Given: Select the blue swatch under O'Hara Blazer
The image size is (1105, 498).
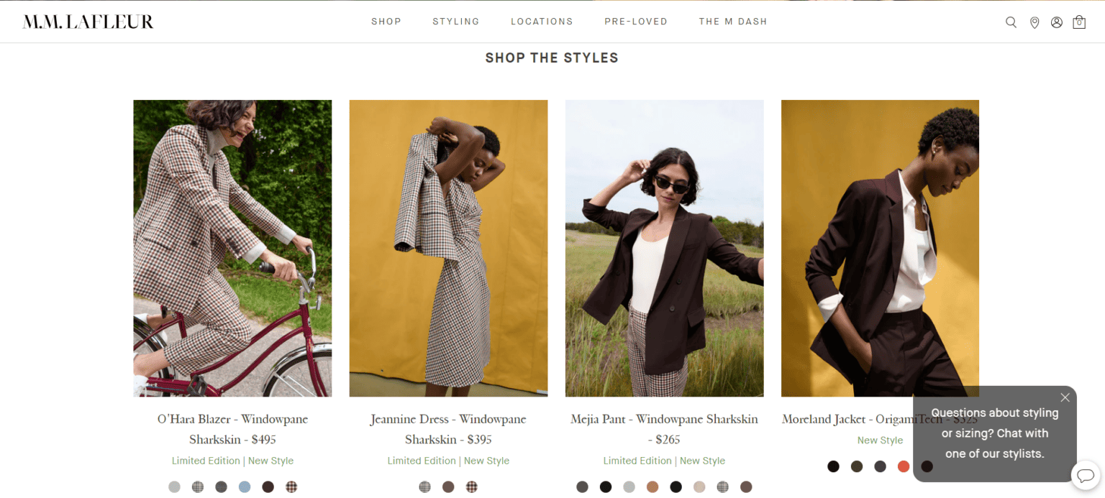Looking at the screenshot, I should [244, 487].
